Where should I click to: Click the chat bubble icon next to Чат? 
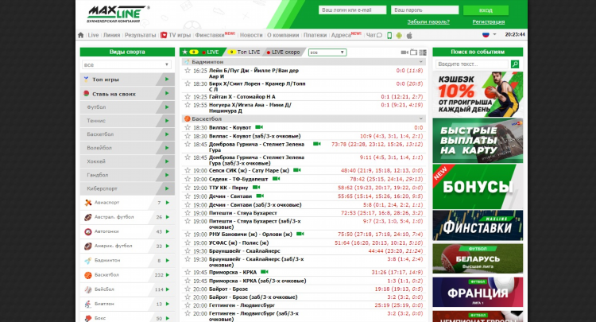tap(379, 35)
